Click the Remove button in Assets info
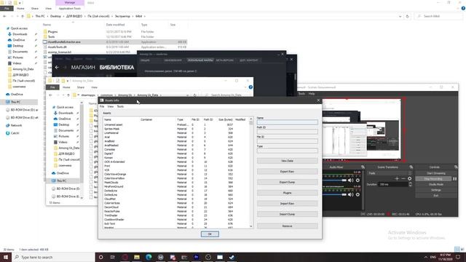 287,226
